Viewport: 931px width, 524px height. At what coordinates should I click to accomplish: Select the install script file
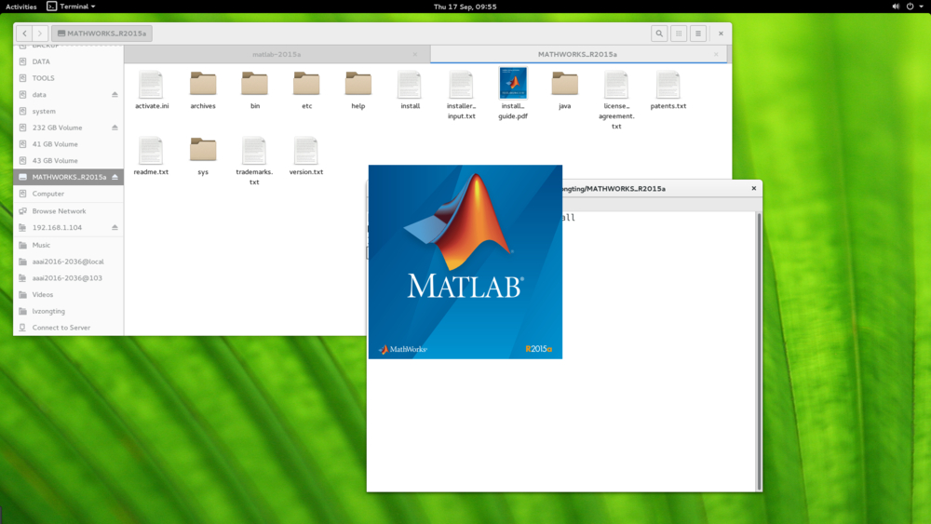[410, 86]
